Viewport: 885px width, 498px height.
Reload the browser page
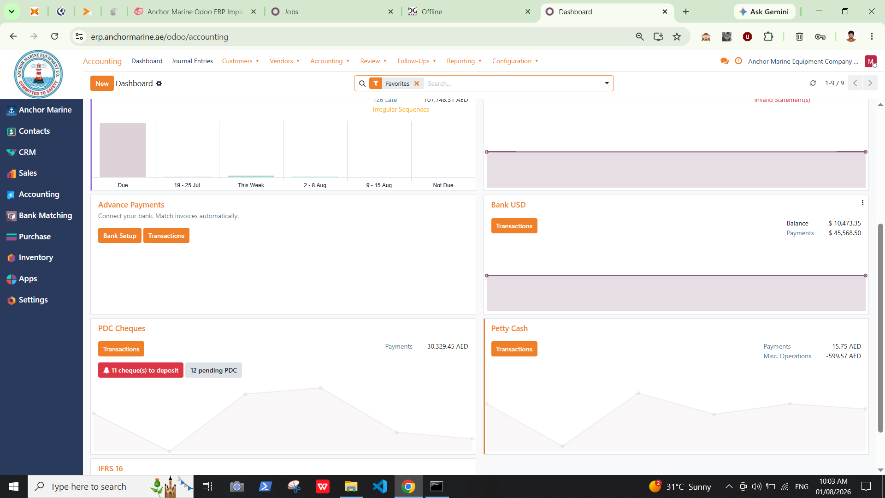(x=54, y=36)
